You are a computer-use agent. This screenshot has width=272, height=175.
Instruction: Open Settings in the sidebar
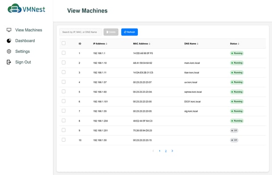(22, 52)
